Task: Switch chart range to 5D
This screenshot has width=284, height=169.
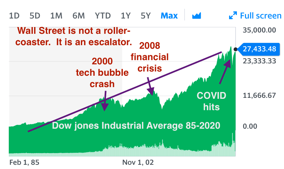Action: [35, 16]
